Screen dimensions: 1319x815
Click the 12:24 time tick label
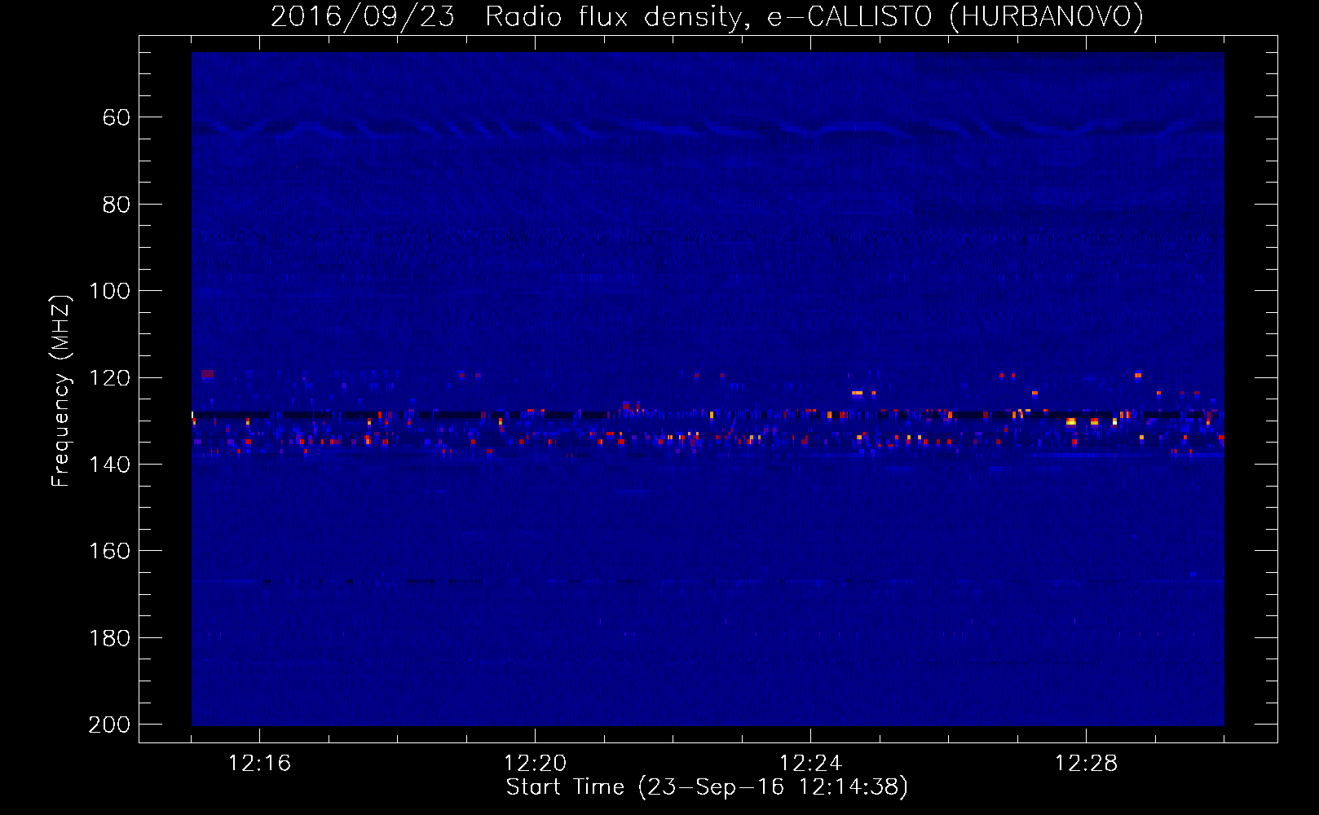click(810, 764)
